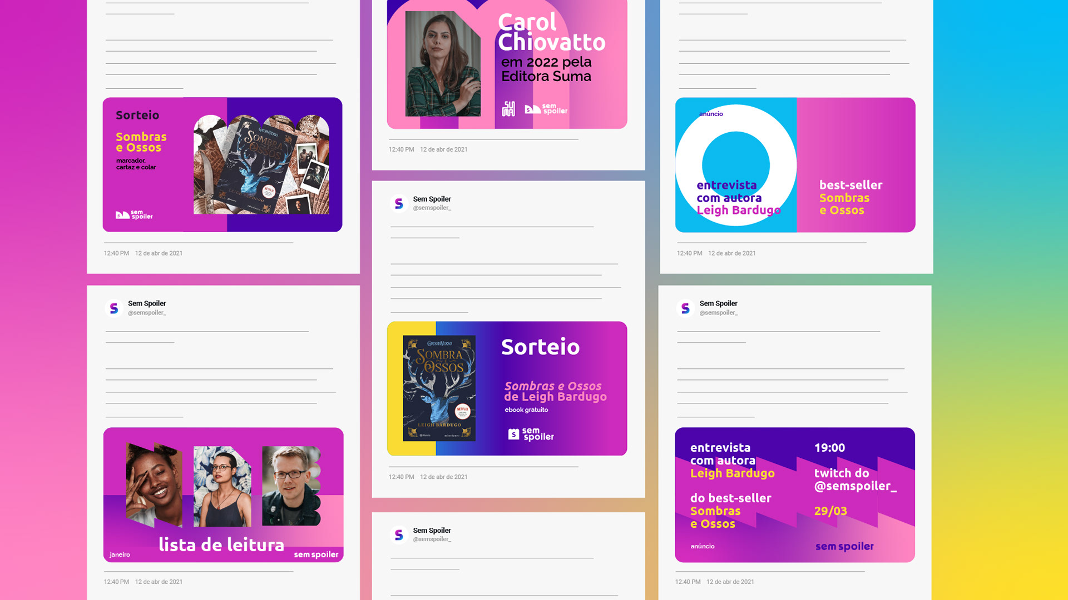Click the Sem Spoiler name in the cut-off tweet below the ebook Sorteio tweet
1068x600 pixels.
point(432,531)
